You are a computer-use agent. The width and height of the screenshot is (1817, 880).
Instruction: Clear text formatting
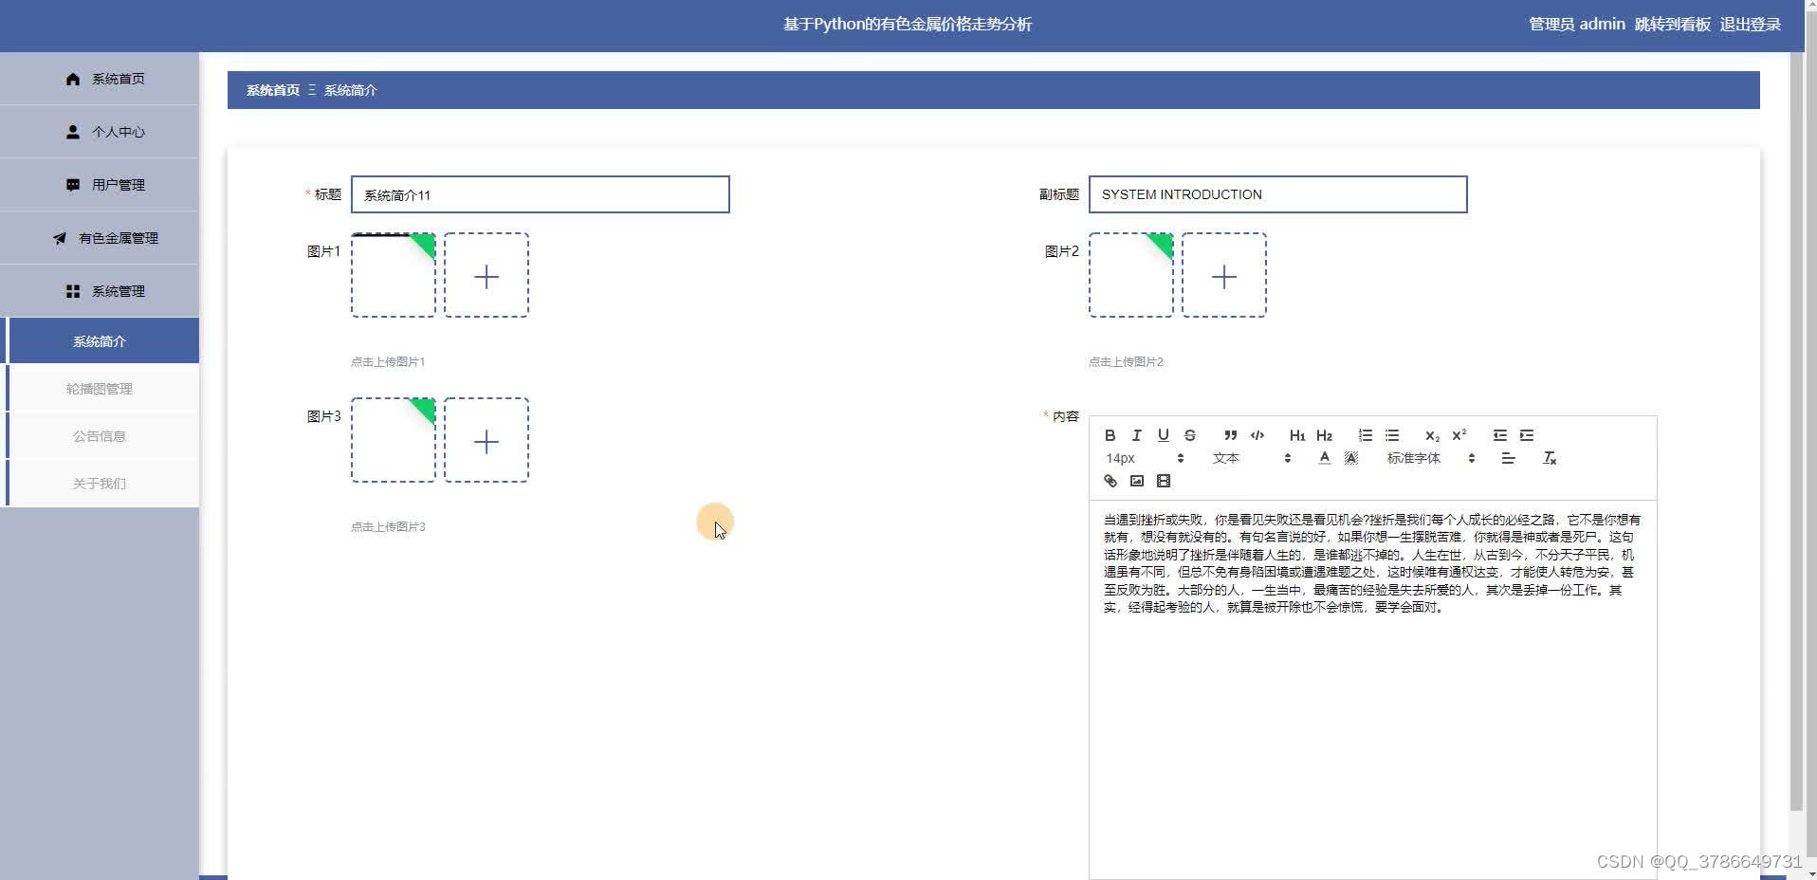pyautogui.click(x=1550, y=458)
